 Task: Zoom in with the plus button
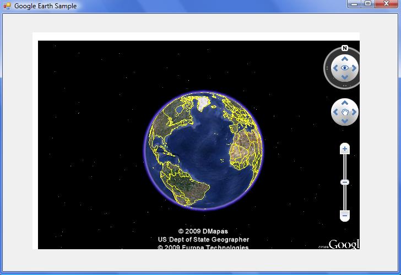pos(345,149)
